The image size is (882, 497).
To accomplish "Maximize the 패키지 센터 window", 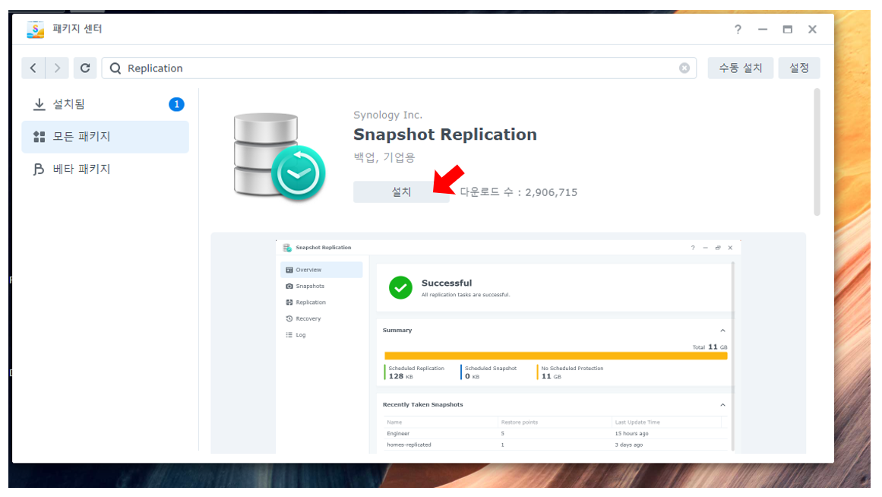I will (x=788, y=30).
